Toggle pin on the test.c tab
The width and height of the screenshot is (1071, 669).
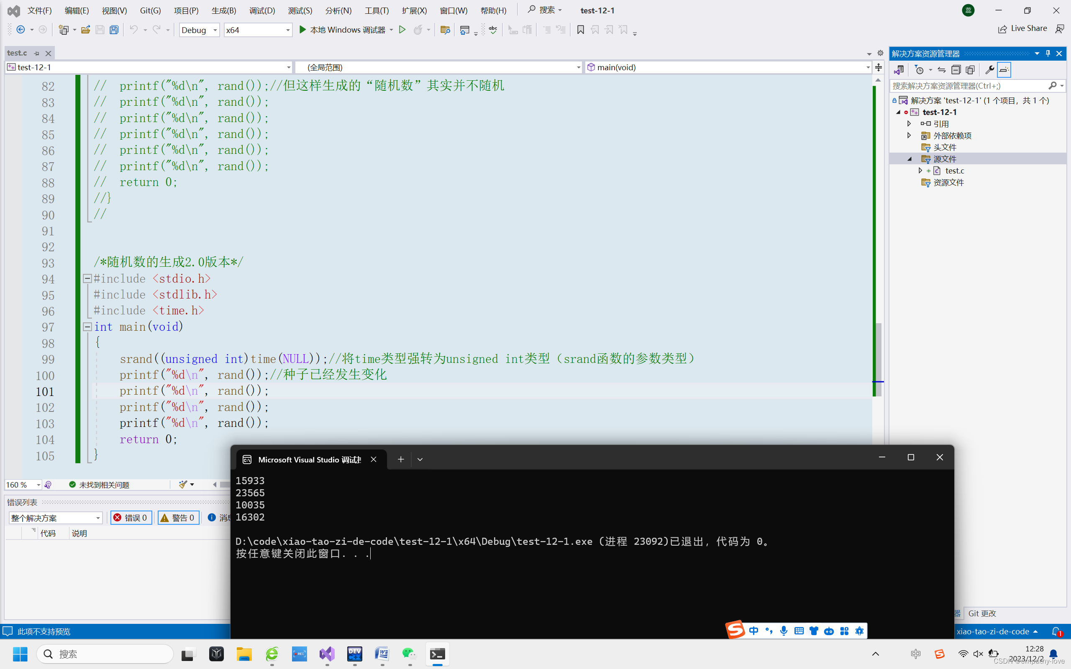pos(37,54)
